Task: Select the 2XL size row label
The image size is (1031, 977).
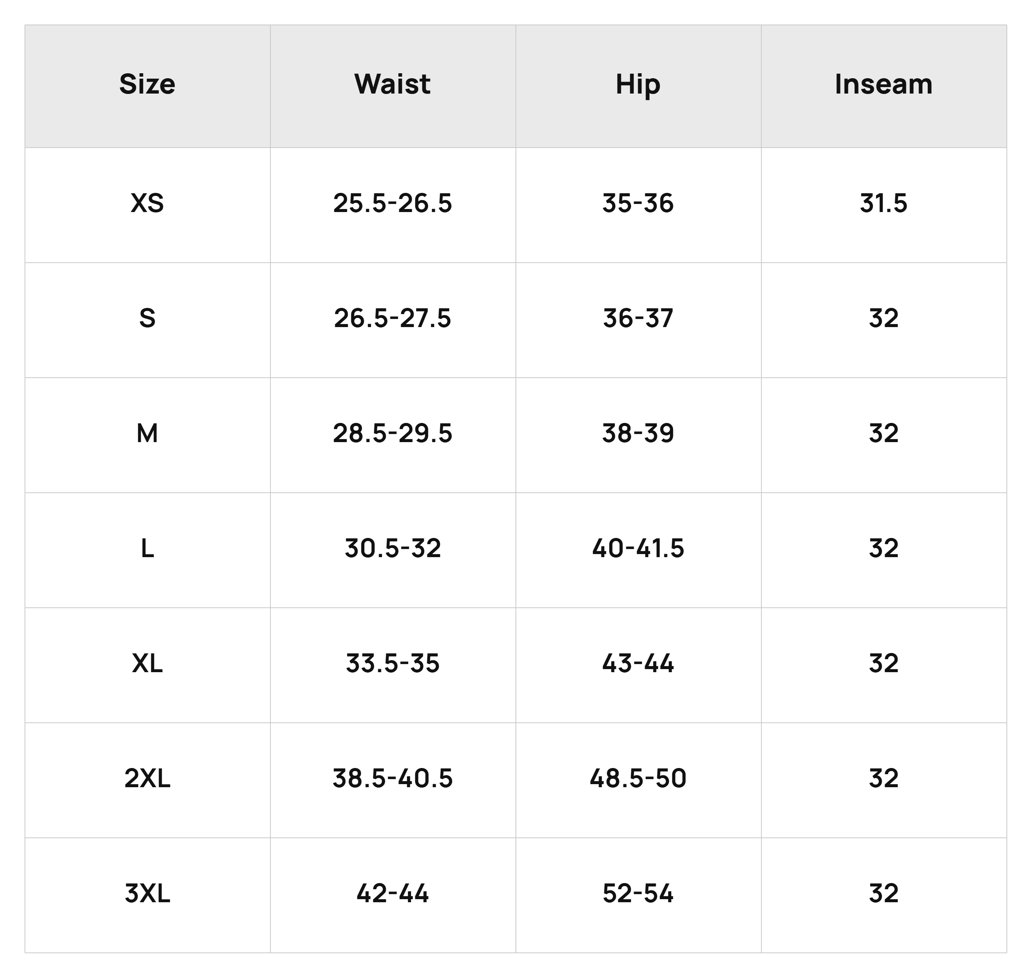Action: 147,779
